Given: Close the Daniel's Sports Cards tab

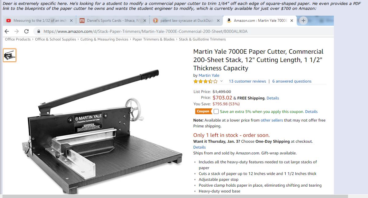Looking at the screenshot, I should (x=145, y=21).
